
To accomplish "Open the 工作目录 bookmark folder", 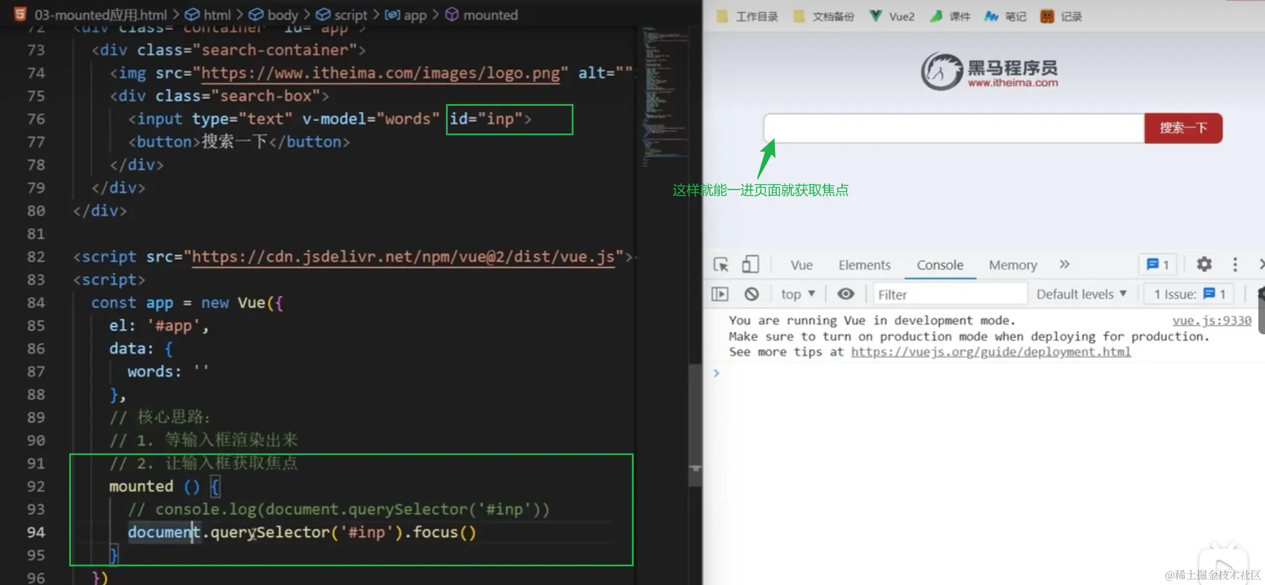I will (747, 16).
